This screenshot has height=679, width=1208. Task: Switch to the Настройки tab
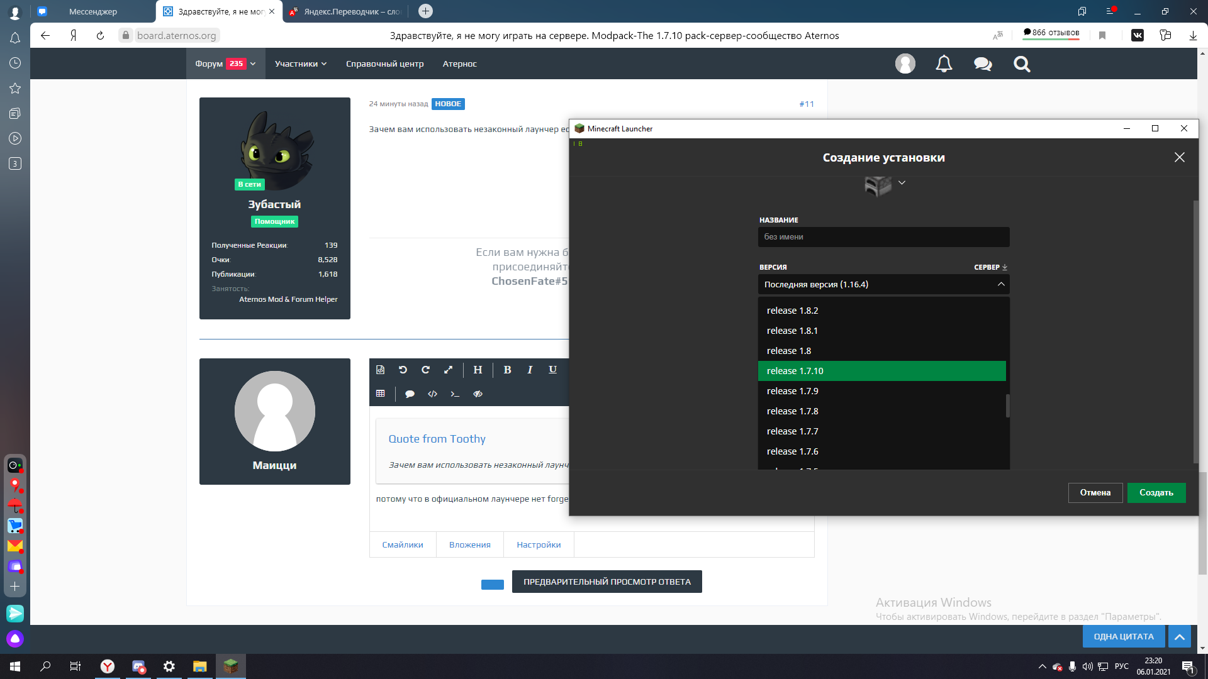pyautogui.click(x=539, y=544)
